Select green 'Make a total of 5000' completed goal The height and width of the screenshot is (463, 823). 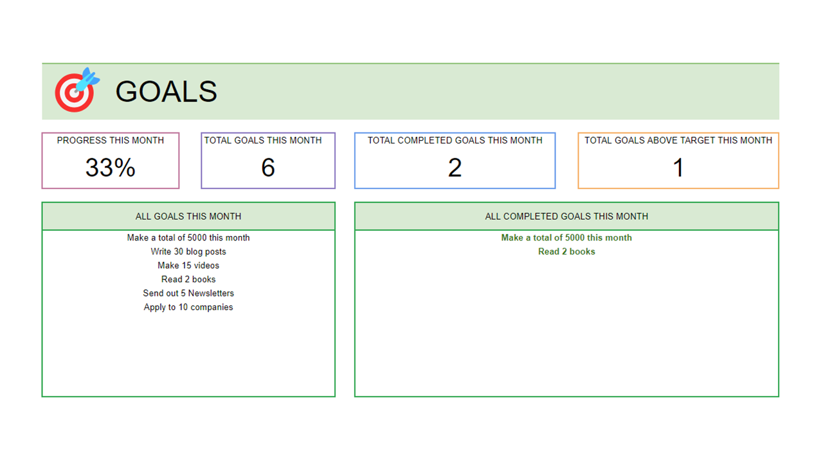coord(566,238)
